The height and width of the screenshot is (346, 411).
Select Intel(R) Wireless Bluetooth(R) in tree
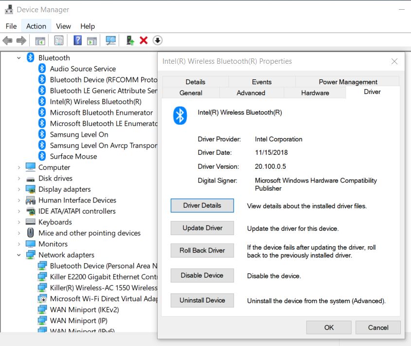[96, 102]
